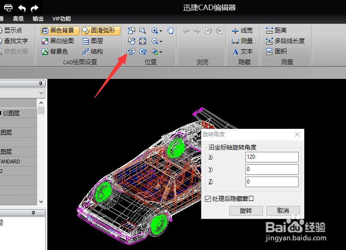346x250 pixels.
Task: Select 面积 area measure tool
Action: [x=276, y=51]
